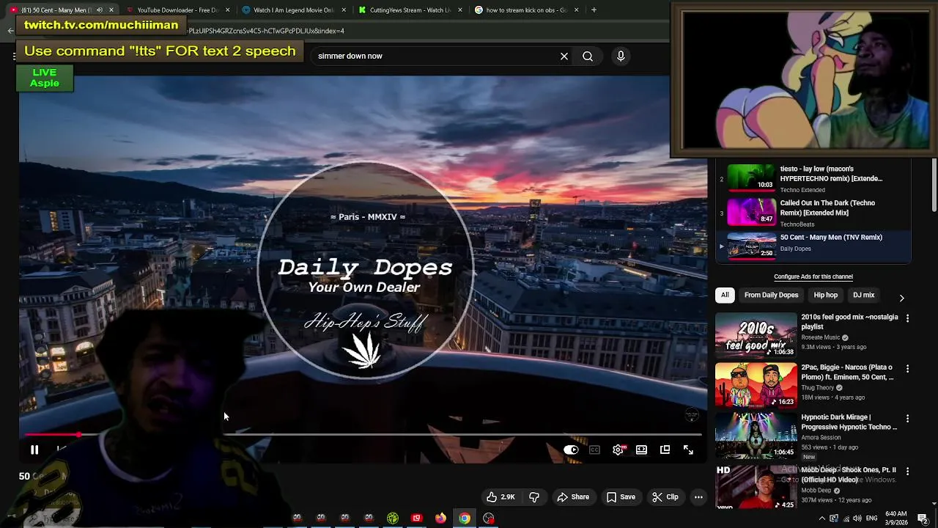Switch to 'how to stream kick' tab
Screen dimensions: 938x528
(x=526, y=10)
